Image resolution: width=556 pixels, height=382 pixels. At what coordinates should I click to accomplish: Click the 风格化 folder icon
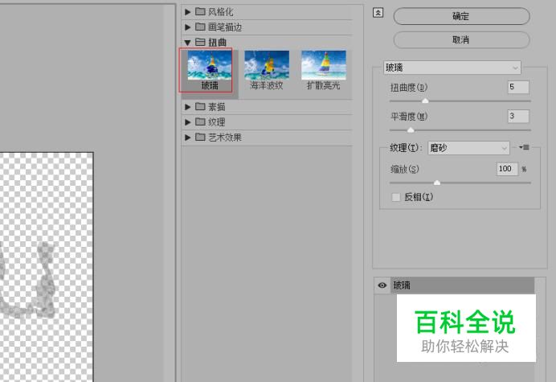pyautogui.click(x=200, y=12)
